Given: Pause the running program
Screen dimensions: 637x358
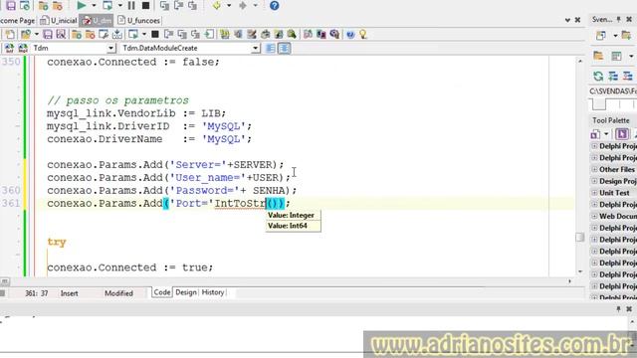Looking at the screenshot, I should click(x=131, y=5).
